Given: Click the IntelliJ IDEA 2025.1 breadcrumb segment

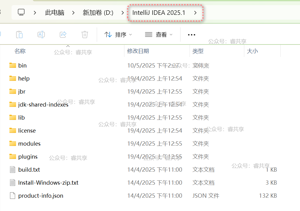Looking at the screenshot, I should click(x=159, y=13).
